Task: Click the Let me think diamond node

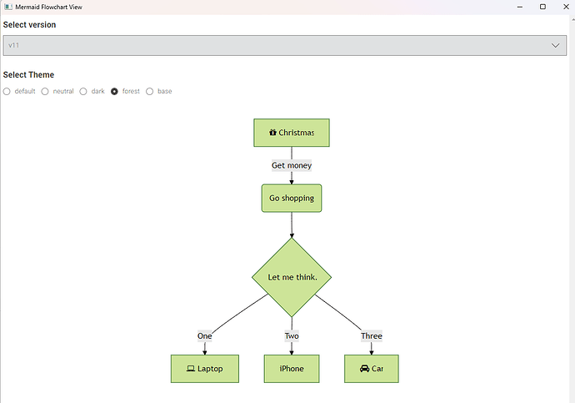Action: [x=292, y=277]
